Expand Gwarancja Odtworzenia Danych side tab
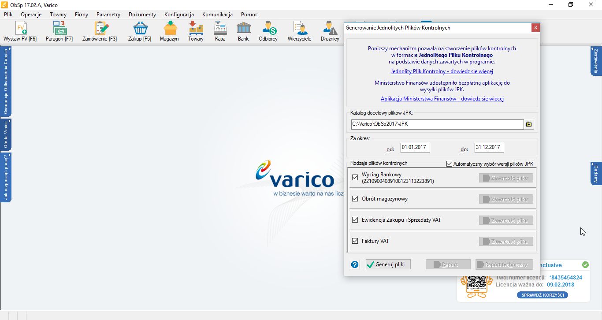 pyautogui.click(x=6, y=82)
